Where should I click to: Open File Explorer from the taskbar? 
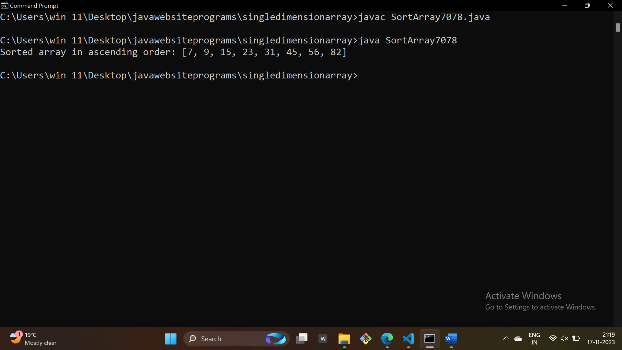pyautogui.click(x=344, y=339)
